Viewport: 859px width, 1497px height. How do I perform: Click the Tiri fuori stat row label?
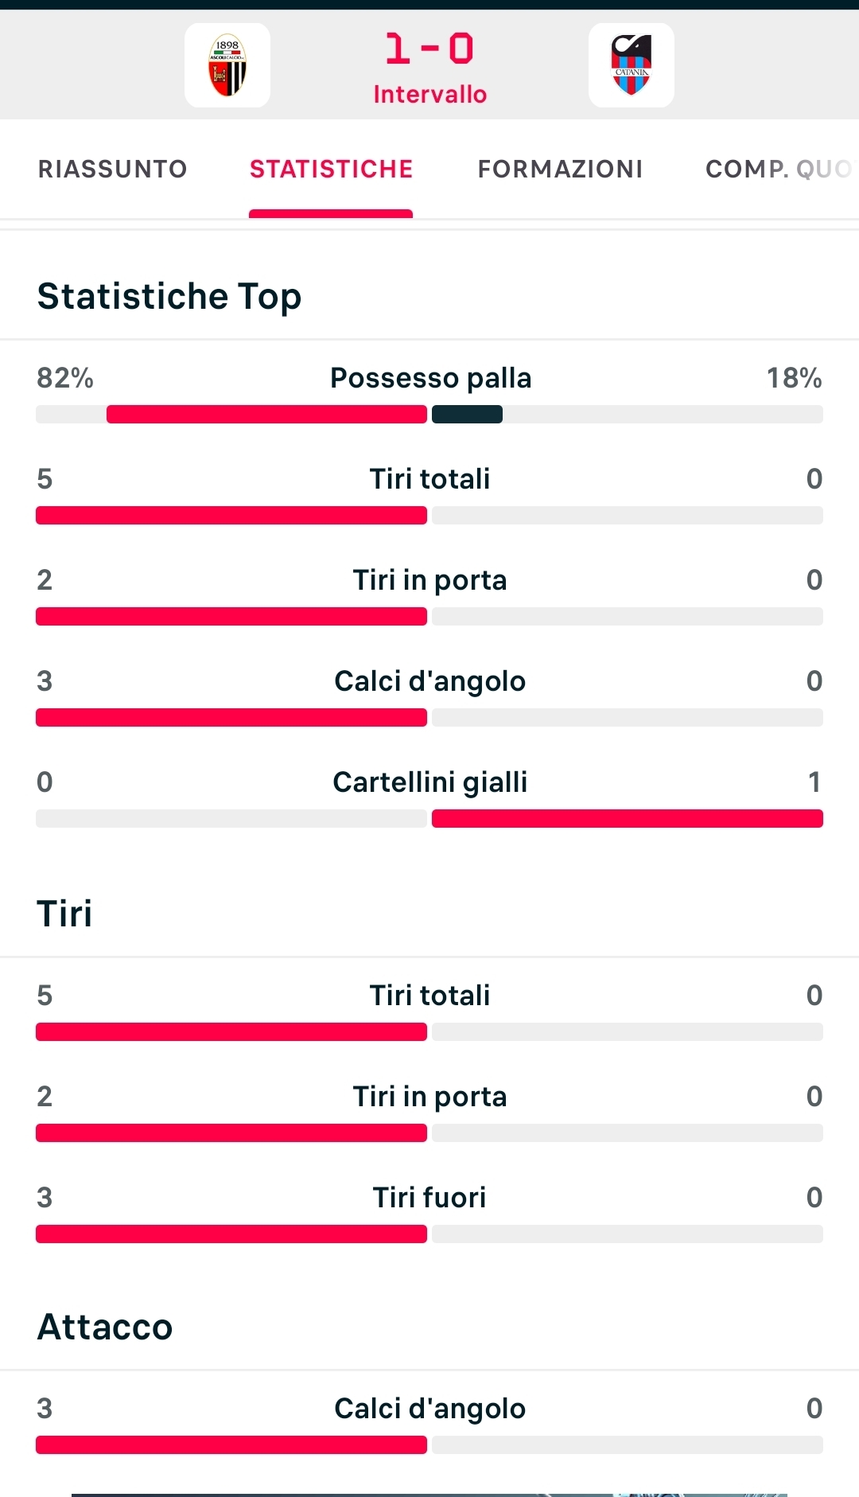click(429, 1198)
